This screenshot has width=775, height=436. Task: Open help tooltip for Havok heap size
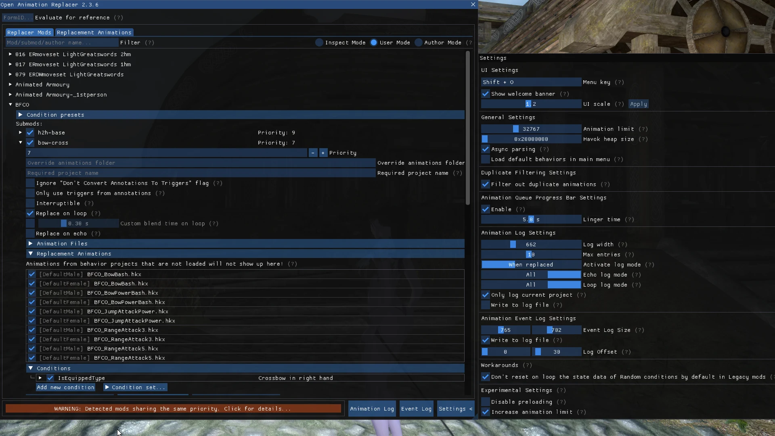click(643, 139)
